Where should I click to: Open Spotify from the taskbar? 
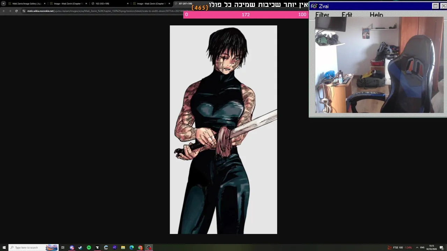[x=89, y=248]
